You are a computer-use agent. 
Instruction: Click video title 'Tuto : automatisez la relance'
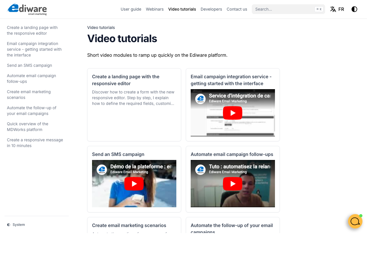click(x=240, y=167)
